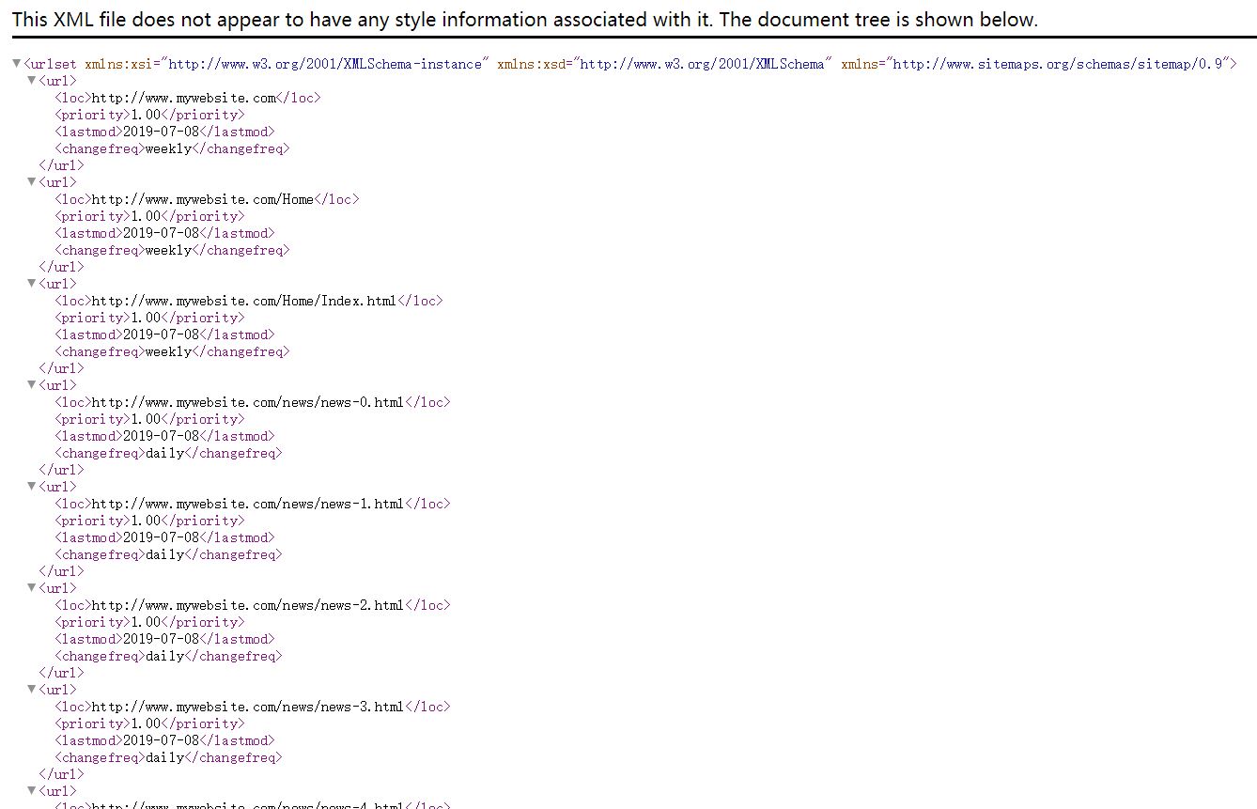This screenshot has height=809, width=1257.
Task: Collapse the url node for Home/Index.html
Action: tap(32, 284)
